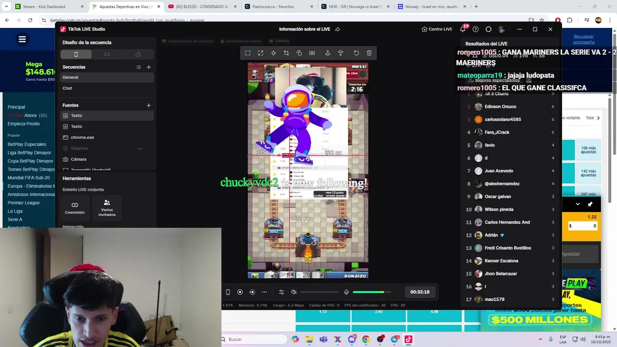Image resolution: width=617 pixels, height=347 pixels.
Task: Select the landscape layout option
Action: (x=107, y=54)
